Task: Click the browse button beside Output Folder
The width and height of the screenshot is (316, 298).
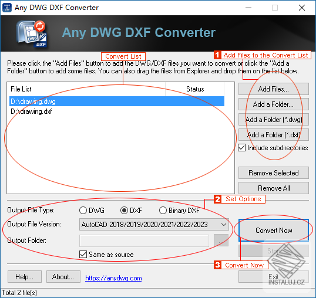Action: [221, 241]
